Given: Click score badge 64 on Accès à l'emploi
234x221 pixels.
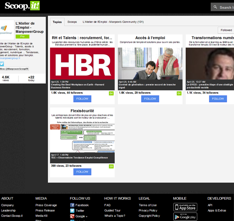Looking at the screenshot, I should tap(179, 93).
